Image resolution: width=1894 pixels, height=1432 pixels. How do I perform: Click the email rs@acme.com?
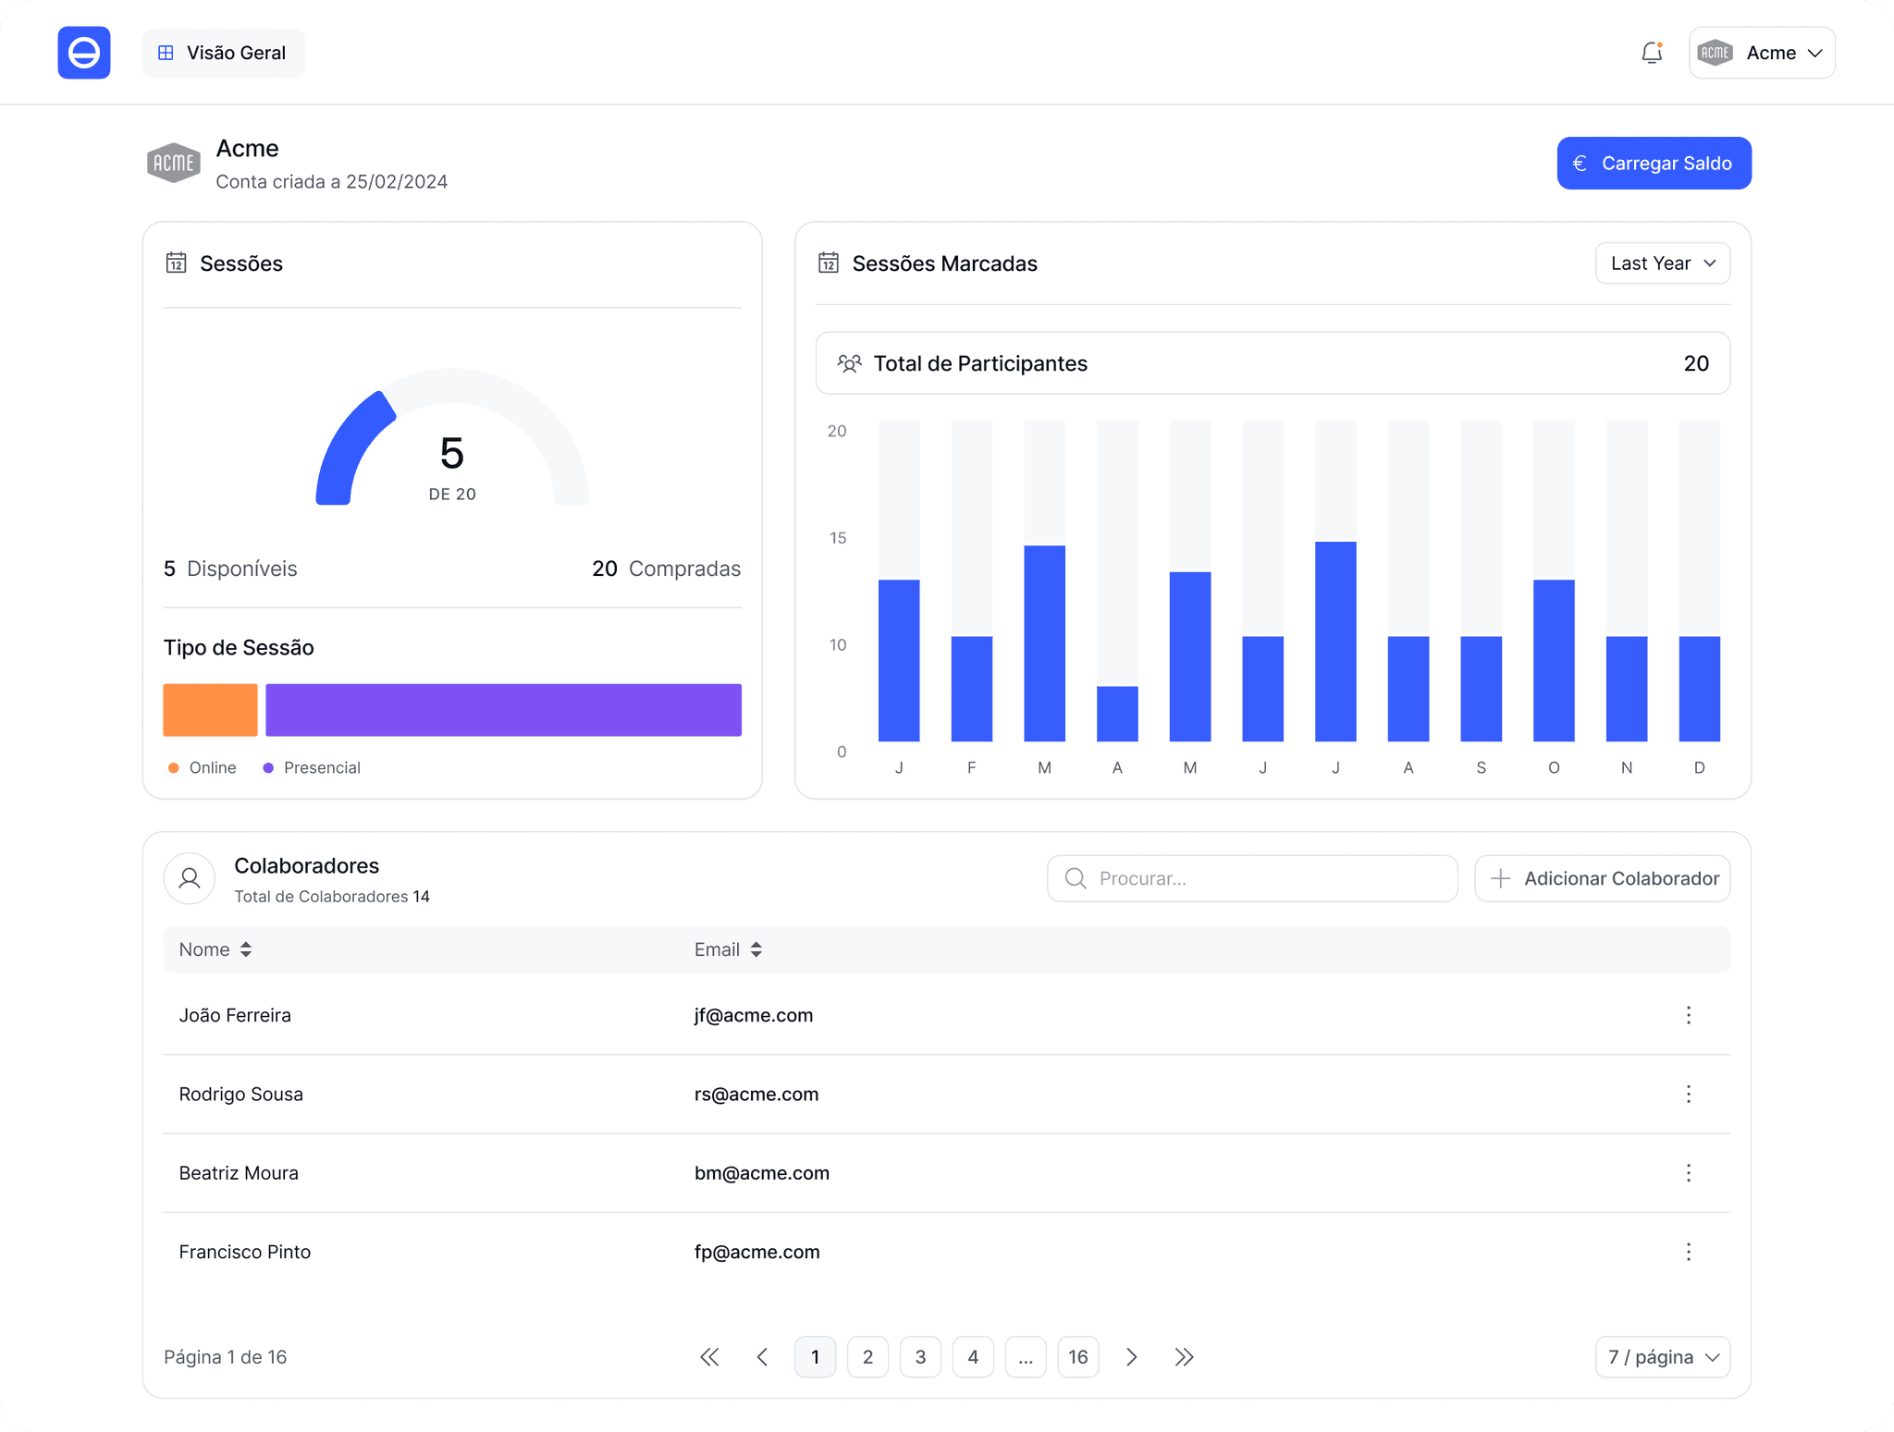(756, 1094)
